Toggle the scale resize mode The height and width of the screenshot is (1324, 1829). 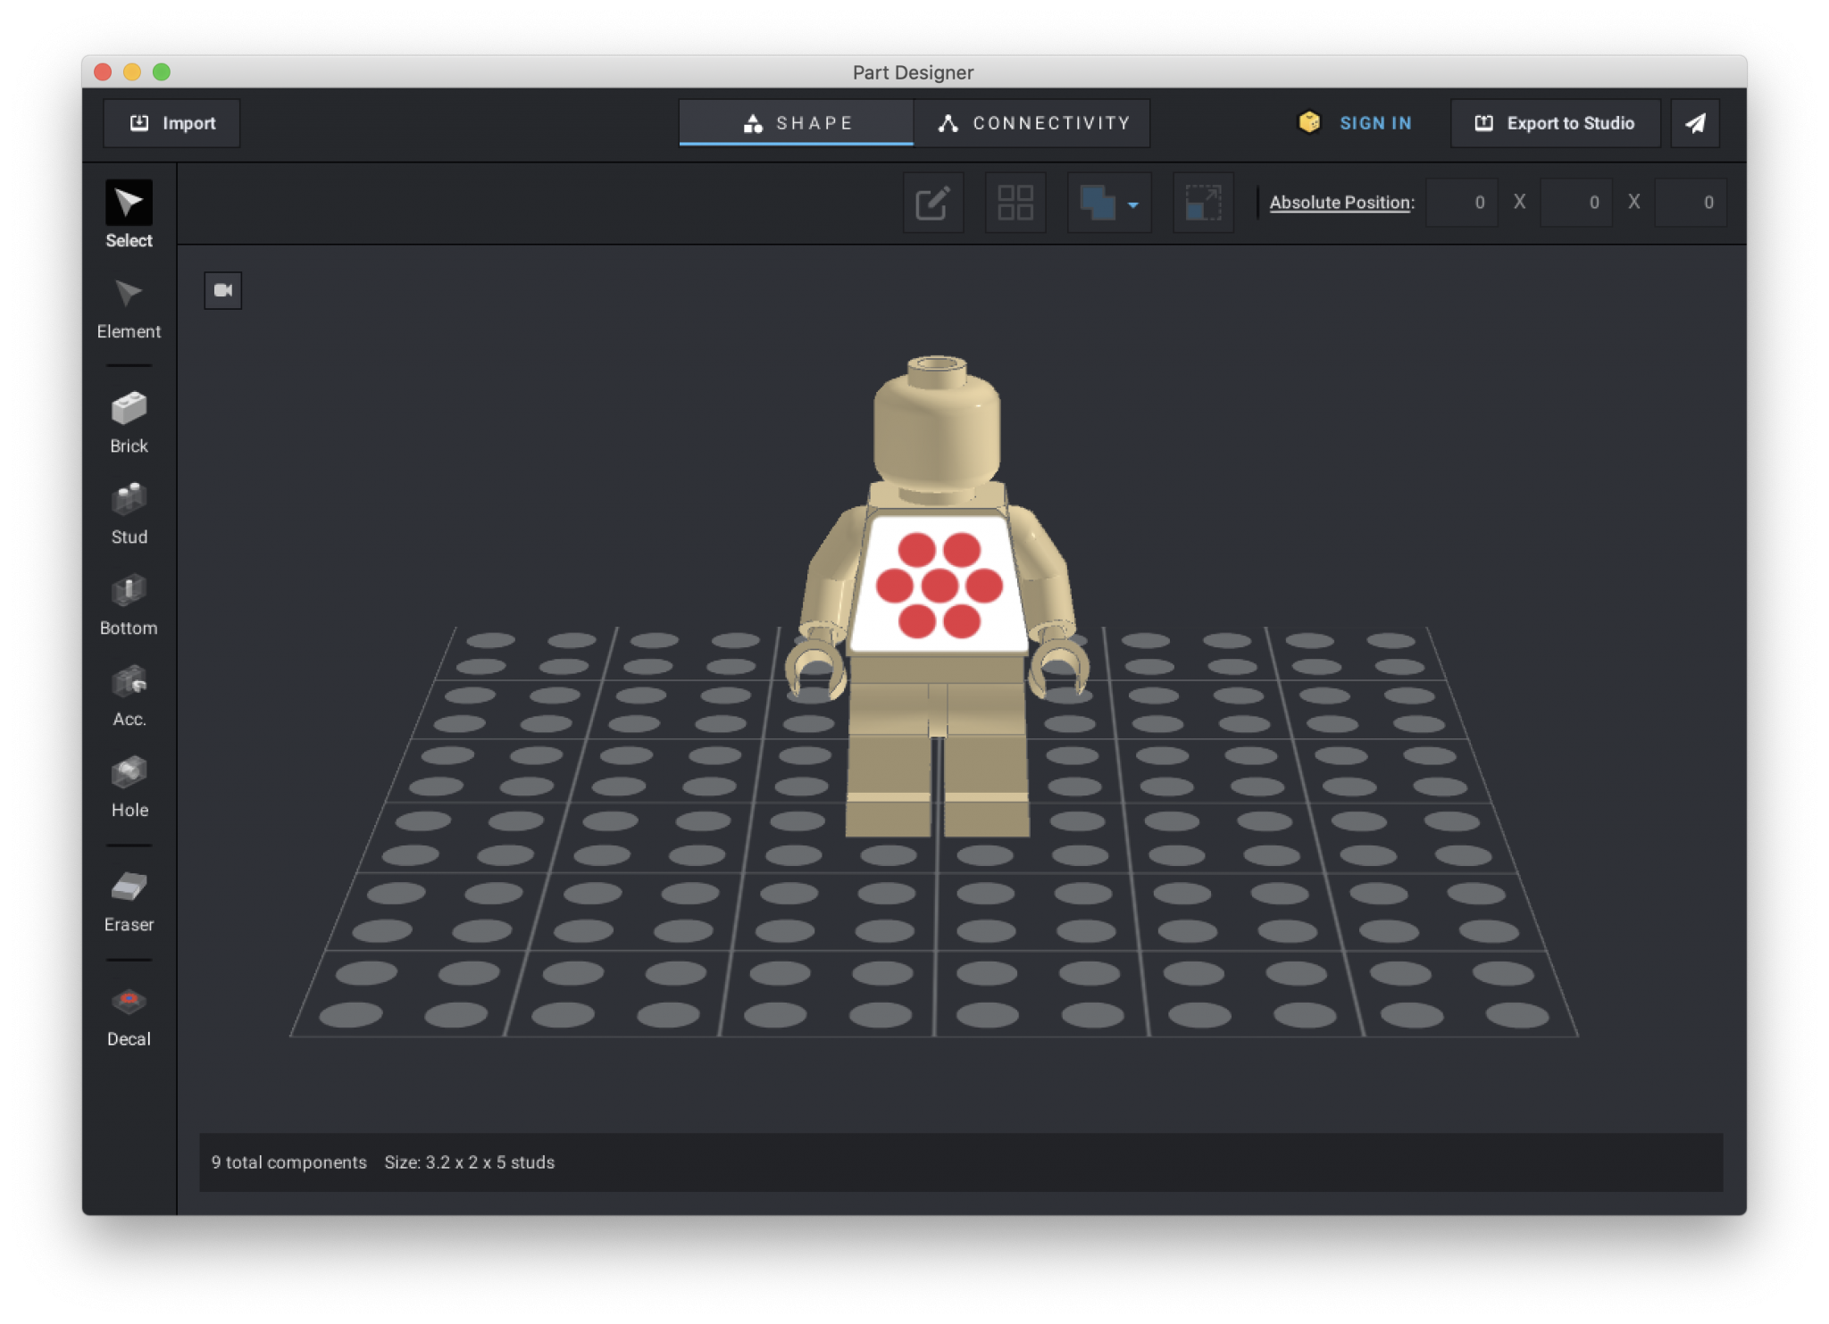pyautogui.click(x=1201, y=203)
